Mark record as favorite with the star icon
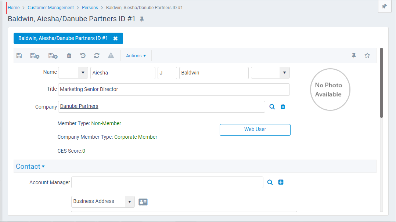 pos(367,55)
